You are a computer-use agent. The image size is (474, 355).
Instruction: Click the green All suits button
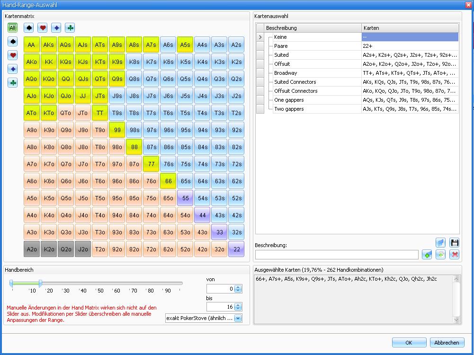point(12,28)
